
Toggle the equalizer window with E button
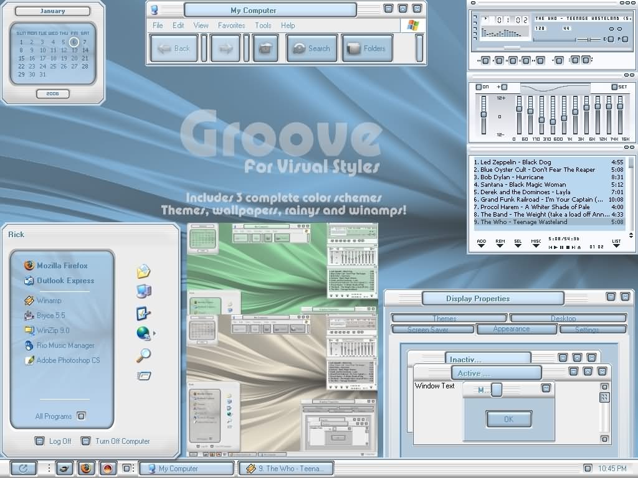coord(611,39)
